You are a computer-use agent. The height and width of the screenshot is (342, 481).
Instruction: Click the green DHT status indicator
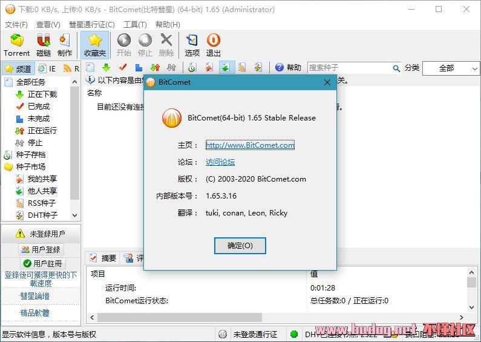tap(294, 334)
